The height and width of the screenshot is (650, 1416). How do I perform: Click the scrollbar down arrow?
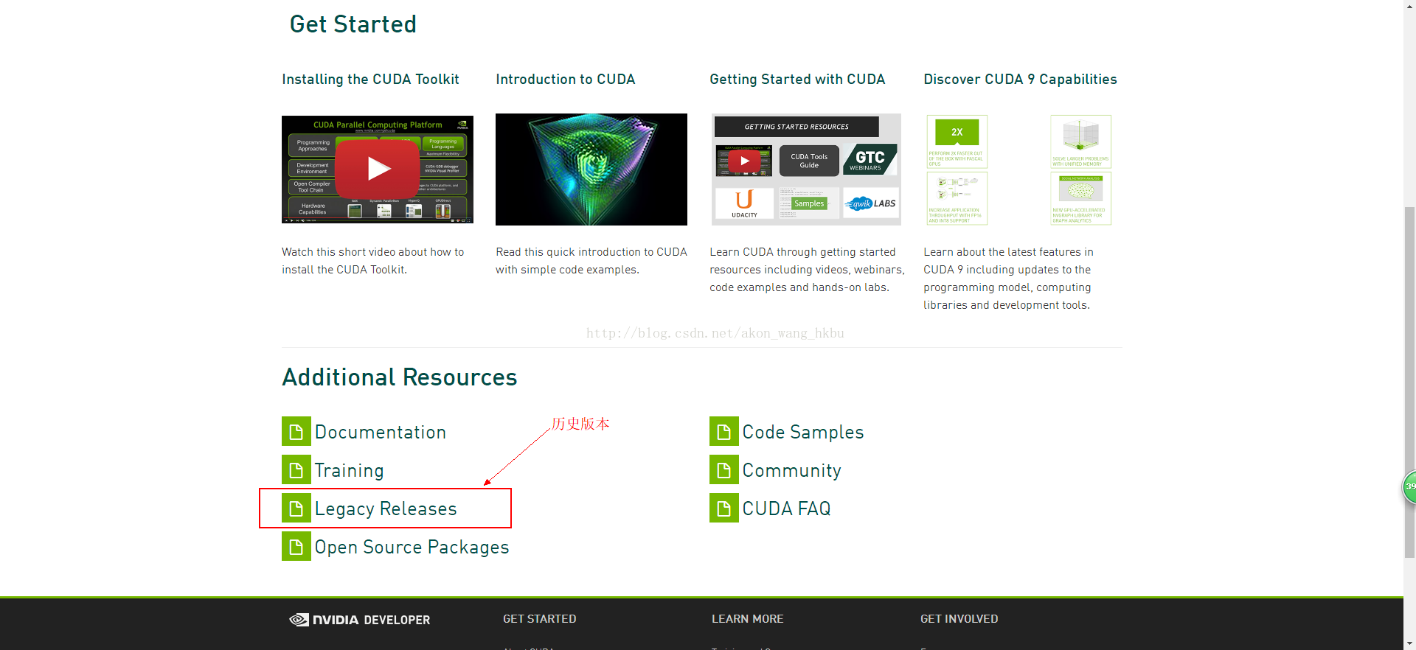click(1409, 644)
